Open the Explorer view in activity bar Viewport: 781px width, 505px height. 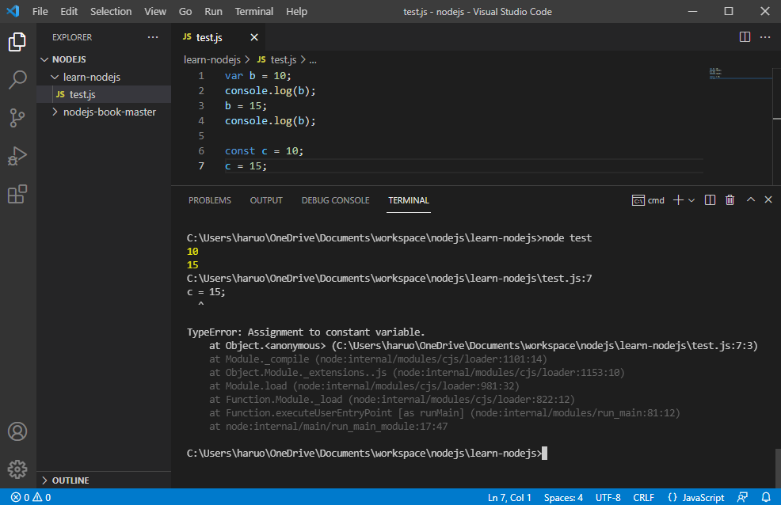click(x=17, y=42)
